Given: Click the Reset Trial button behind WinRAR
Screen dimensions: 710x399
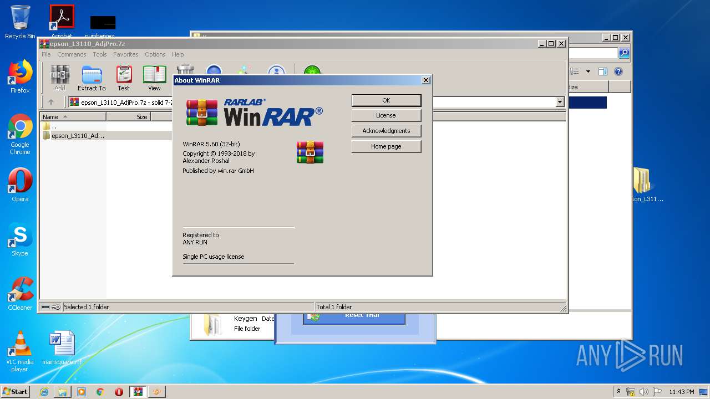Looking at the screenshot, I should click(354, 317).
